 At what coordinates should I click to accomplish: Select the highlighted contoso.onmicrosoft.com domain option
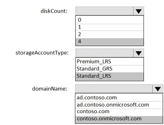tap(119, 118)
